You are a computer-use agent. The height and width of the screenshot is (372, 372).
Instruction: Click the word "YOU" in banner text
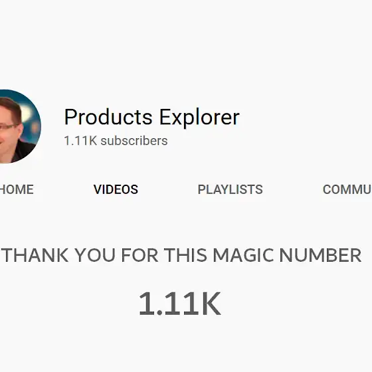(95, 255)
